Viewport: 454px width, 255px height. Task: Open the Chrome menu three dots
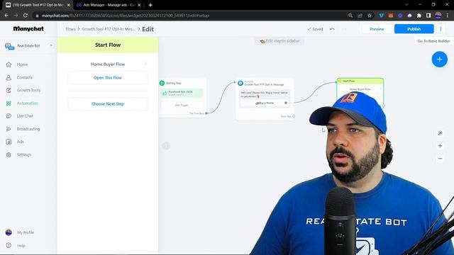[x=448, y=16]
